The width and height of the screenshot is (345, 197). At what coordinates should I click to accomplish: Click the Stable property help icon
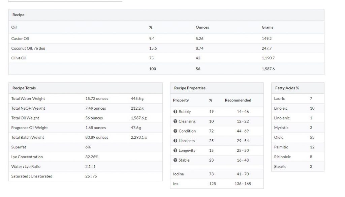tap(175, 160)
